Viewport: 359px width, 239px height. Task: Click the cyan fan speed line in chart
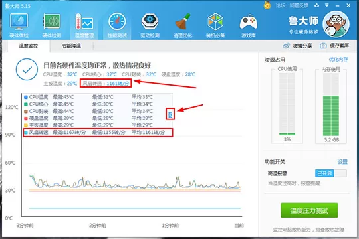click(135, 208)
